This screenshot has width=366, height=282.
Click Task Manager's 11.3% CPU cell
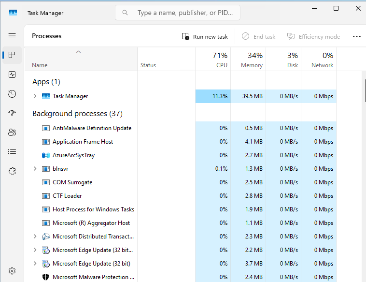[x=213, y=96]
